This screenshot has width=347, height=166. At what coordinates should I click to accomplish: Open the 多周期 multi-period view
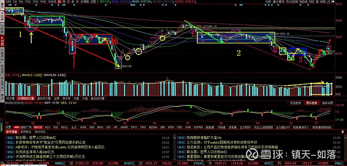(x=85, y=2)
